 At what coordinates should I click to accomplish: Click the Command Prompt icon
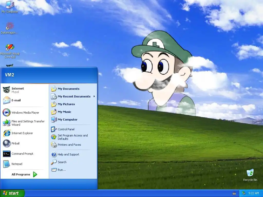[x=6, y=154]
